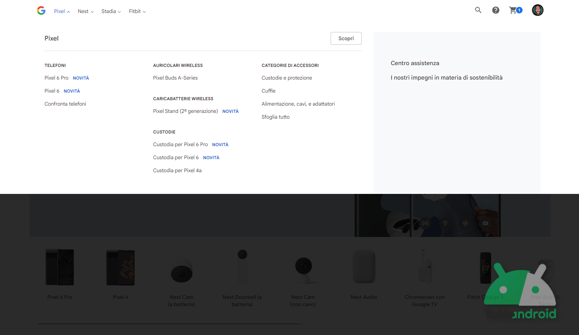The width and height of the screenshot is (579, 335).
Task: Click the AURICOLARI WIRELESS heading
Action: point(178,65)
